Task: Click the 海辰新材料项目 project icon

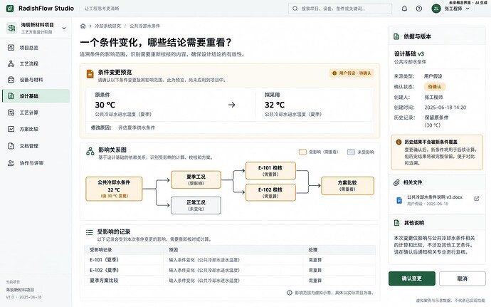Action: point(11,28)
